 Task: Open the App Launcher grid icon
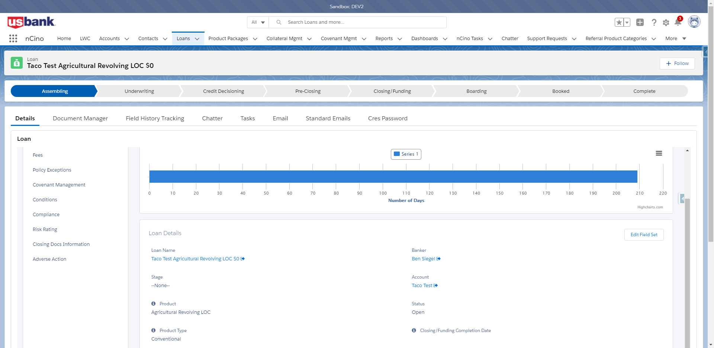(x=13, y=38)
